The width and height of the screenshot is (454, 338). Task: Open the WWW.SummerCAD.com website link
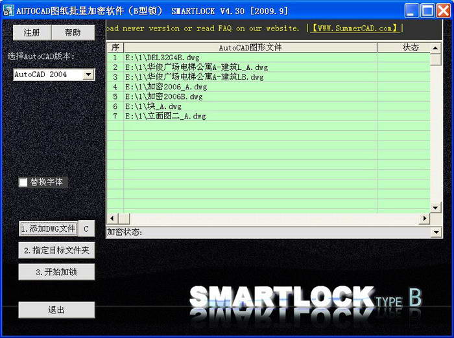click(x=355, y=28)
